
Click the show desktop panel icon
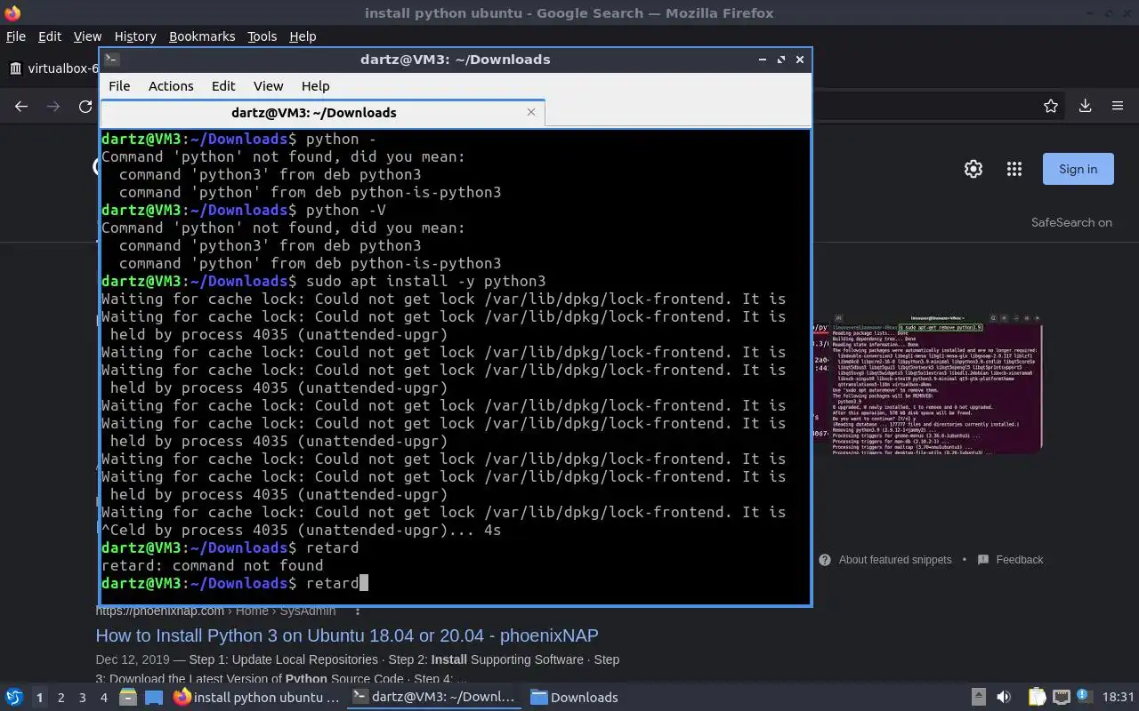154,698
